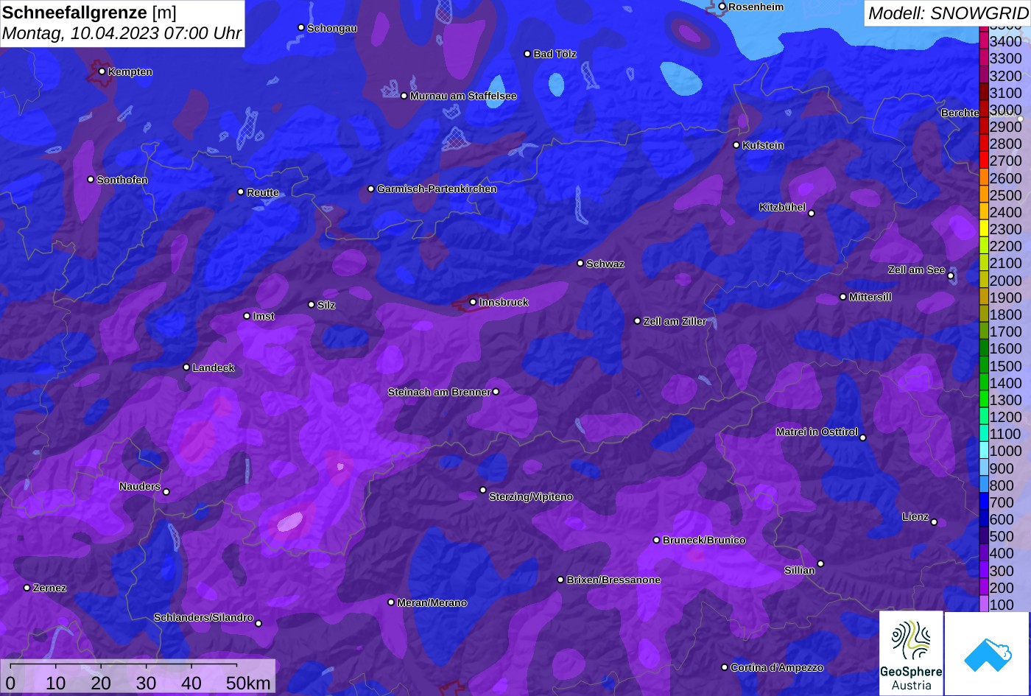Image resolution: width=1031 pixels, height=696 pixels.
Task: Click the Sonthofen marker dot
Action: point(91,180)
